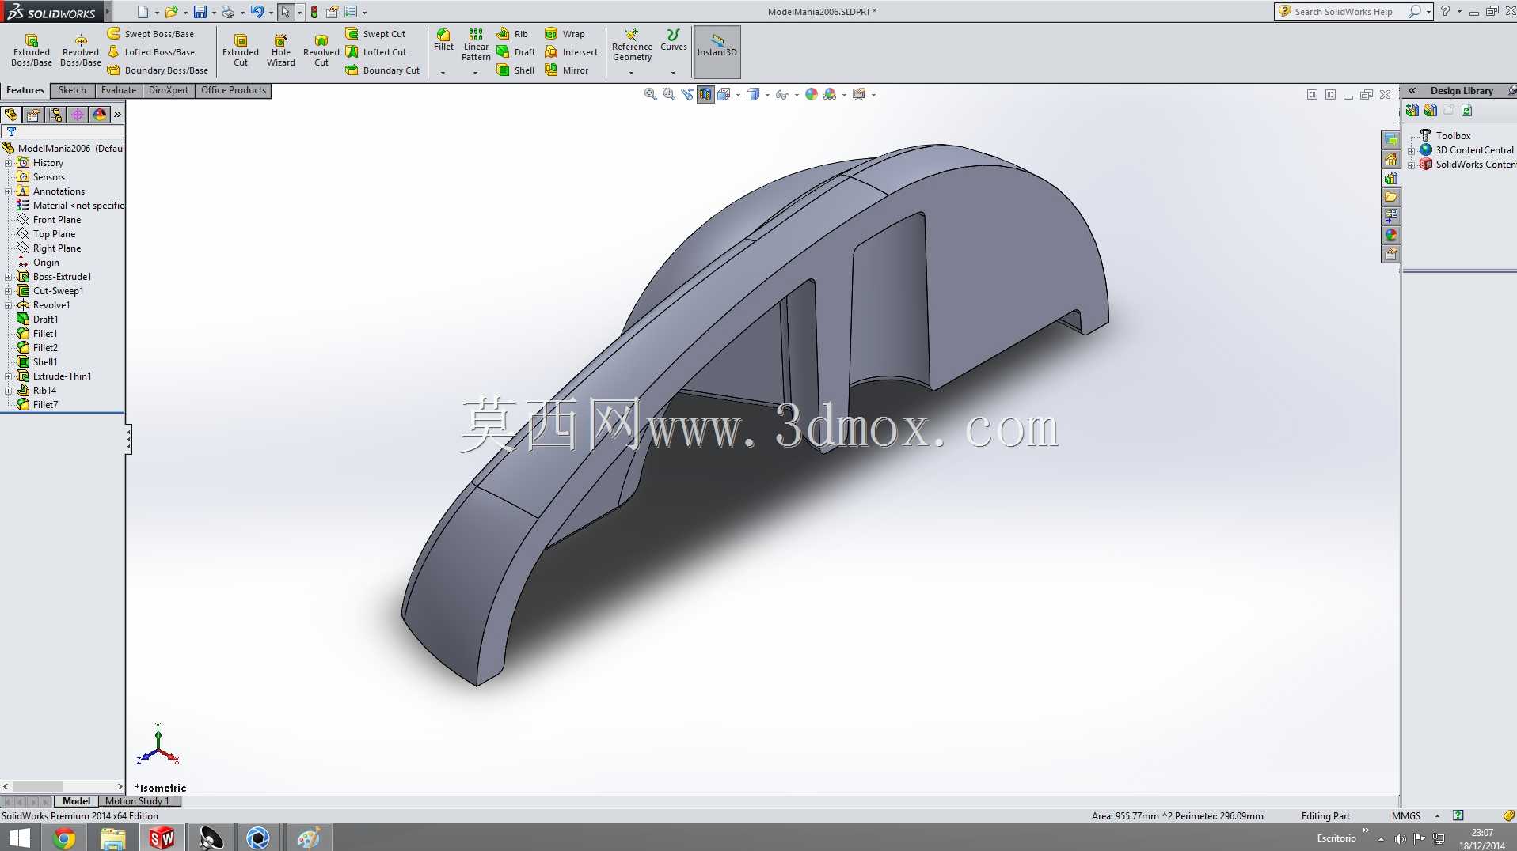Click the Rebuild traffic light icon
1517x851 pixels.
point(314,12)
